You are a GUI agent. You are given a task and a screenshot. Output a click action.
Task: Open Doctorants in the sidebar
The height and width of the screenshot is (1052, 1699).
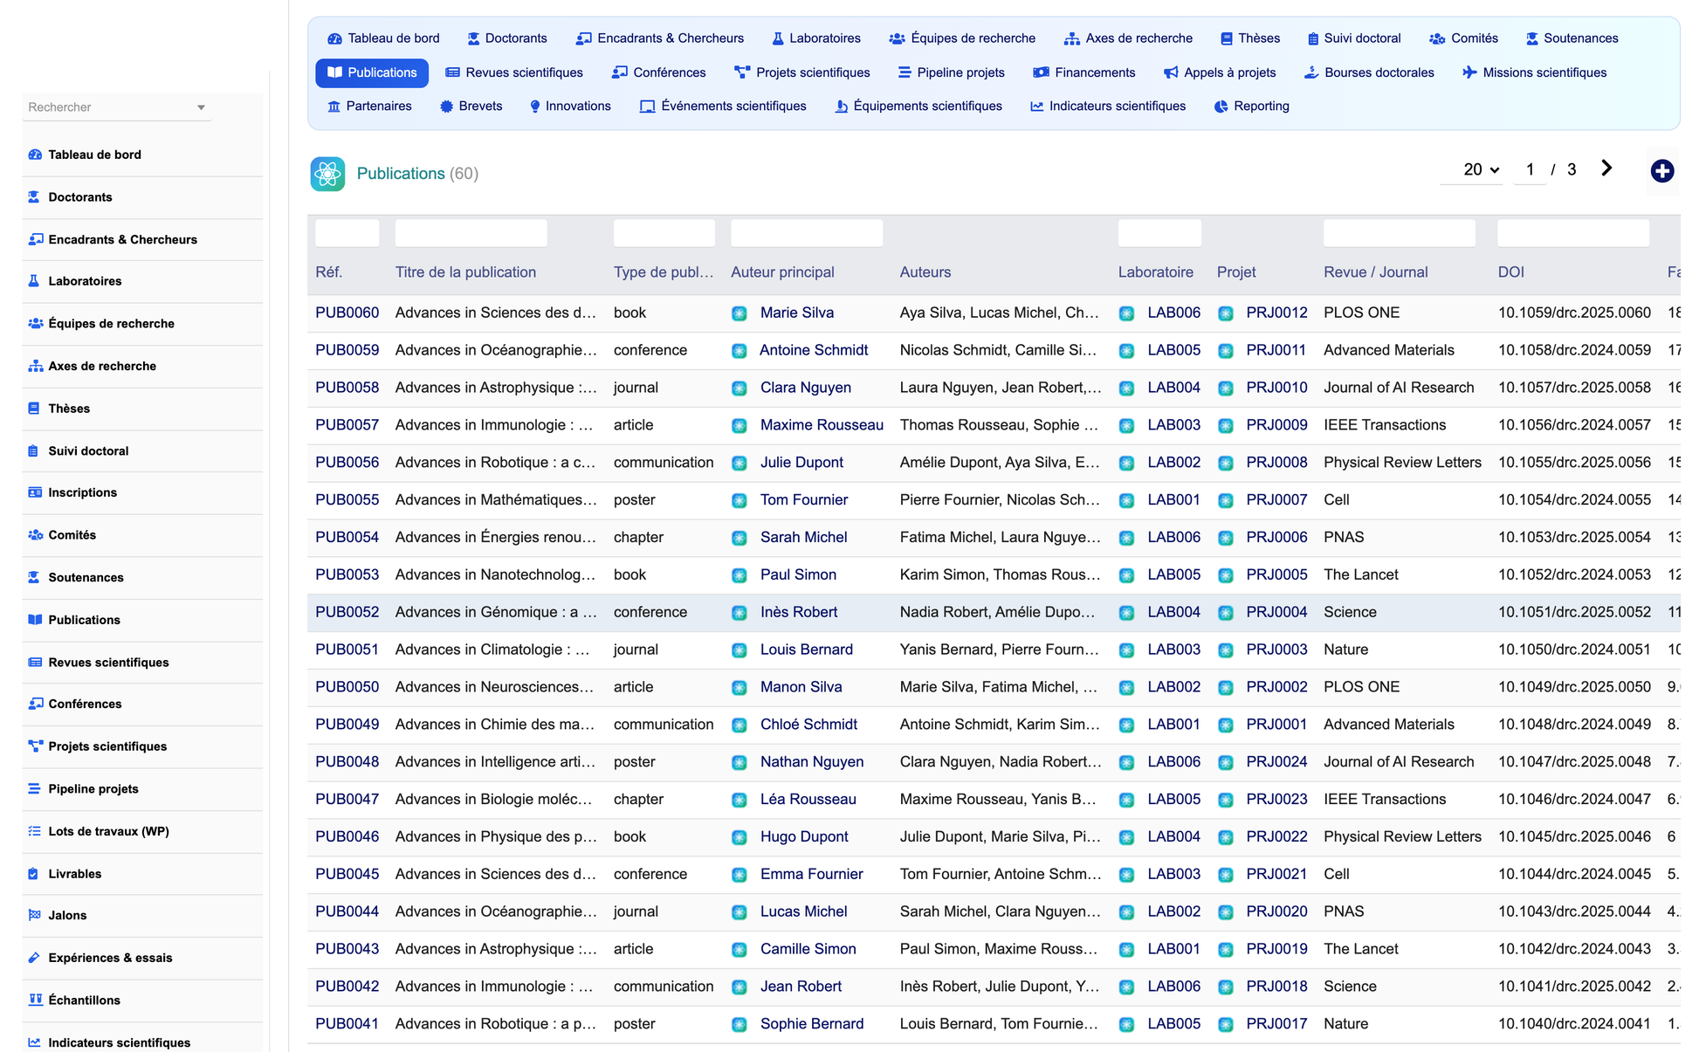79,197
